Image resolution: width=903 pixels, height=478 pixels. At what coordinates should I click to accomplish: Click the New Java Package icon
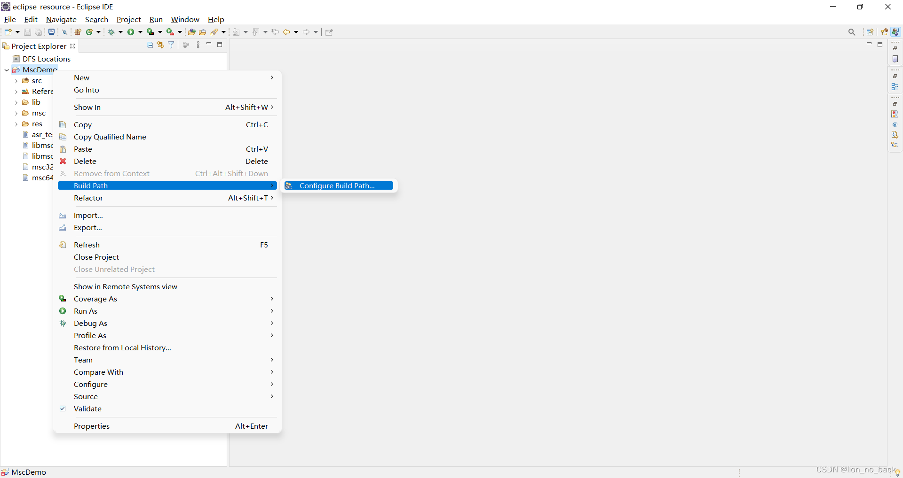point(78,32)
